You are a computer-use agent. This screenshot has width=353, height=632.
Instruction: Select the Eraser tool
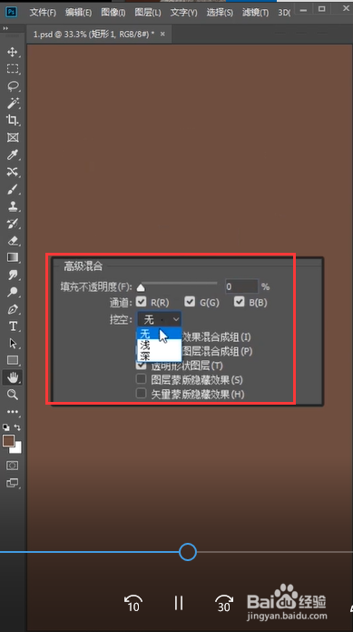pos(13,241)
